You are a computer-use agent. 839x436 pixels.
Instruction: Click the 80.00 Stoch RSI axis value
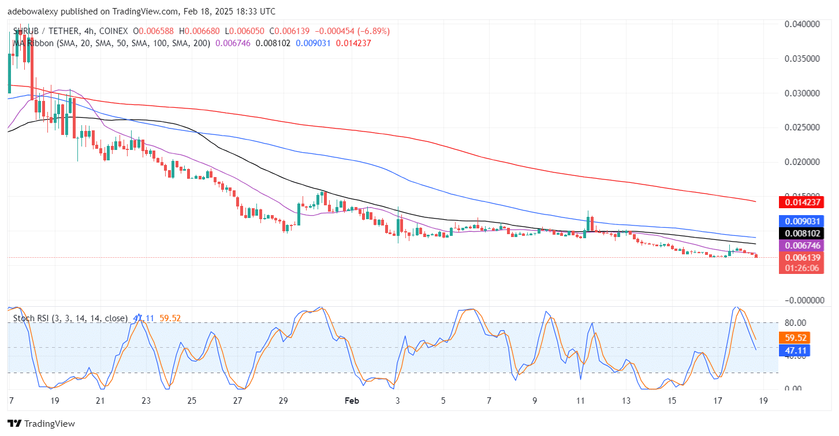(795, 323)
